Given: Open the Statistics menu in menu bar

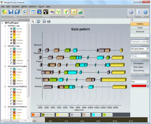Looking at the screenshot, I should coord(33,6).
